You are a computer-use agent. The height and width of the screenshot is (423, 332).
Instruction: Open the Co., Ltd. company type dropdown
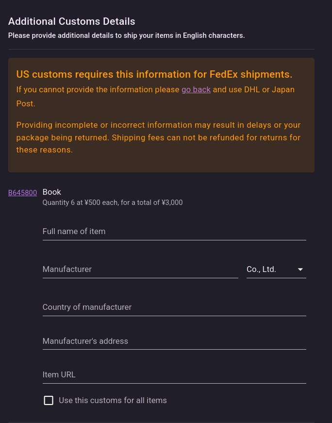pyautogui.click(x=276, y=269)
